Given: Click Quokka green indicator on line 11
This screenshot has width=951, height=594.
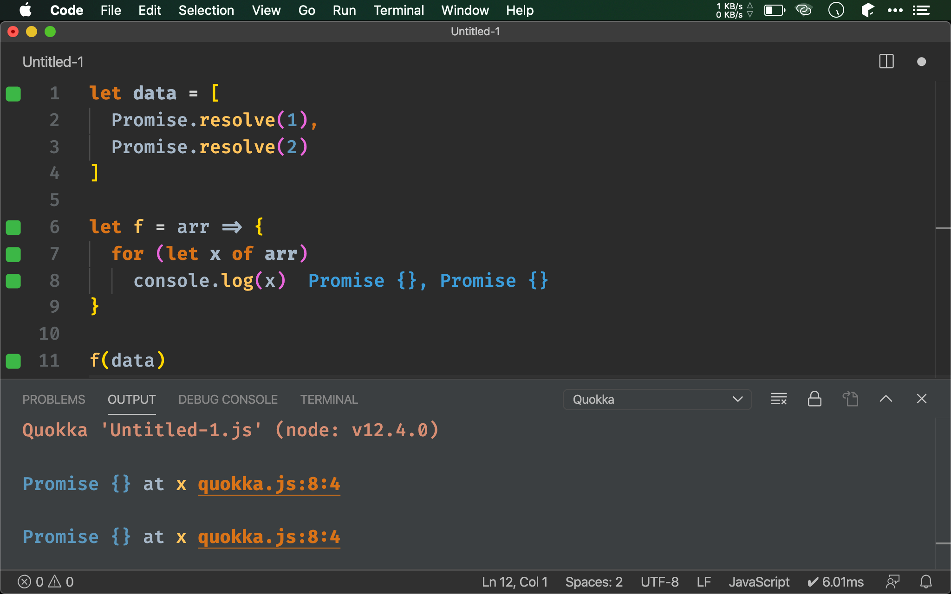Looking at the screenshot, I should [x=13, y=361].
